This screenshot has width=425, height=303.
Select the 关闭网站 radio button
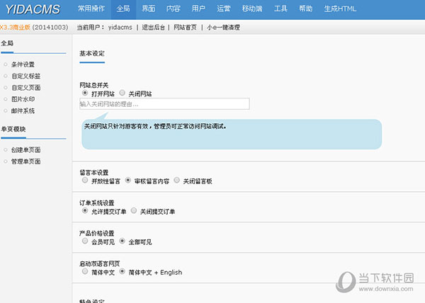tap(123, 93)
